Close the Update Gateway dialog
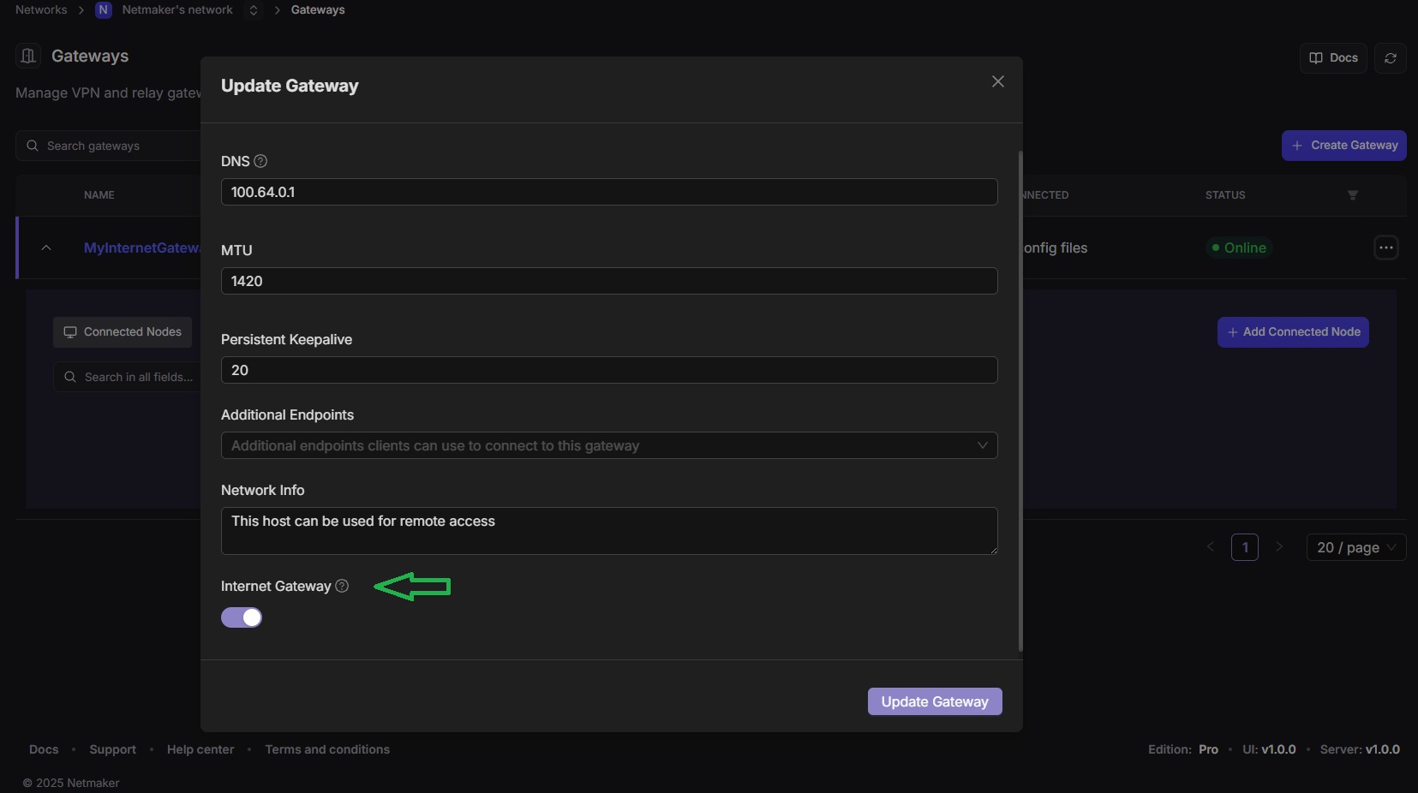This screenshot has width=1418, height=793. [x=998, y=81]
